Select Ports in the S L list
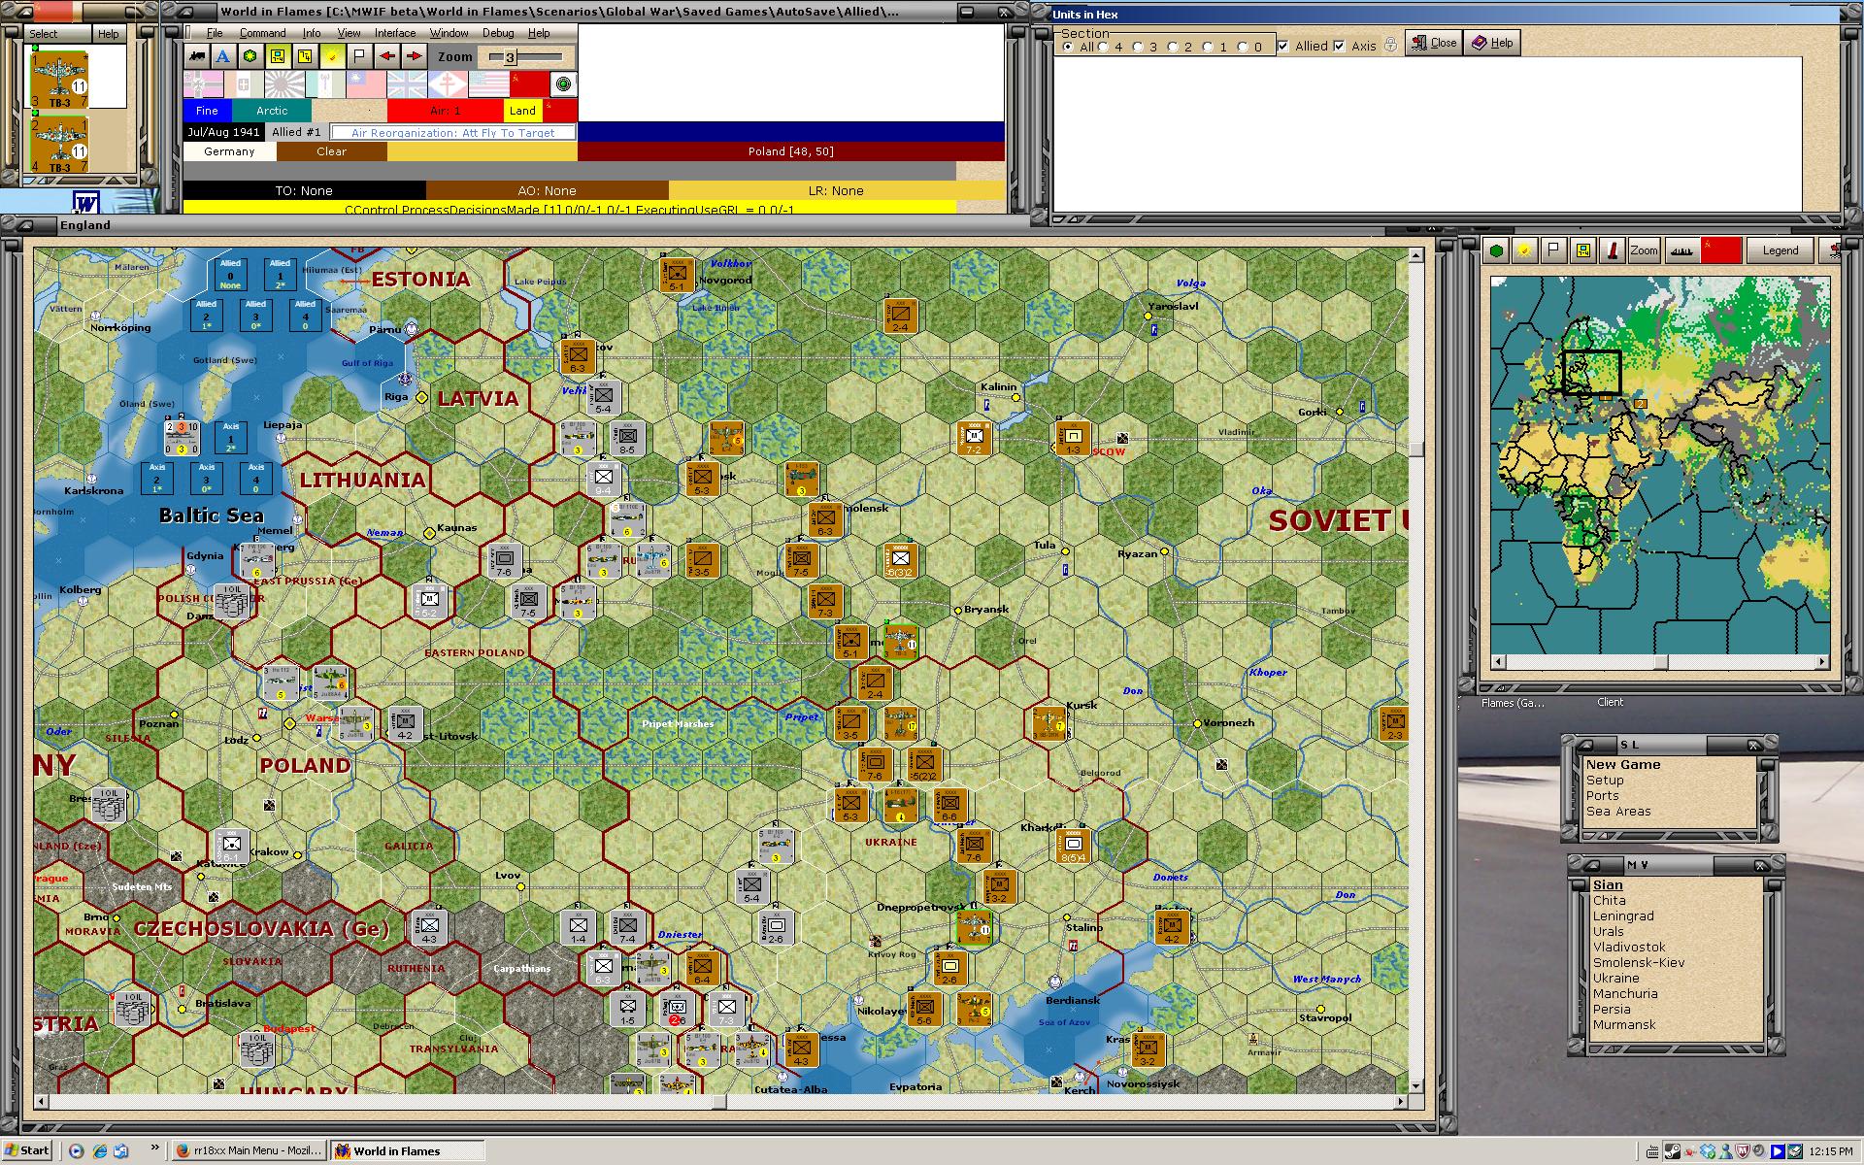 click(x=1602, y=795)
